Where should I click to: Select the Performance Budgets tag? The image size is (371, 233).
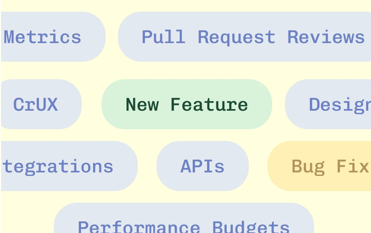[x=184, y=218]
